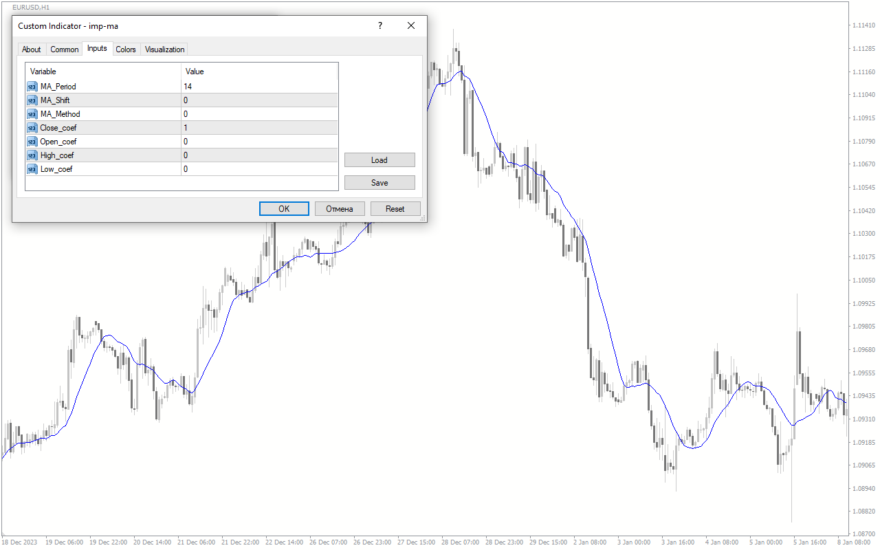Click the help question mark in the title bar
The image size is (880, 550).
point(380,26)
